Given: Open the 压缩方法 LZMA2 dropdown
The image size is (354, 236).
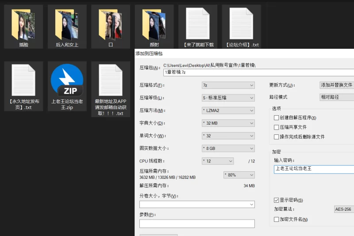Looking at the screenshot, I should coord(228,110).
